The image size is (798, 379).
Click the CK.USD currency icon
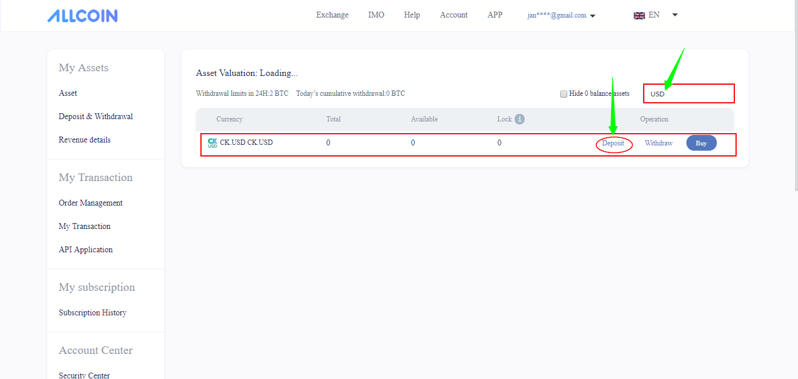click(x=213, y=142)
